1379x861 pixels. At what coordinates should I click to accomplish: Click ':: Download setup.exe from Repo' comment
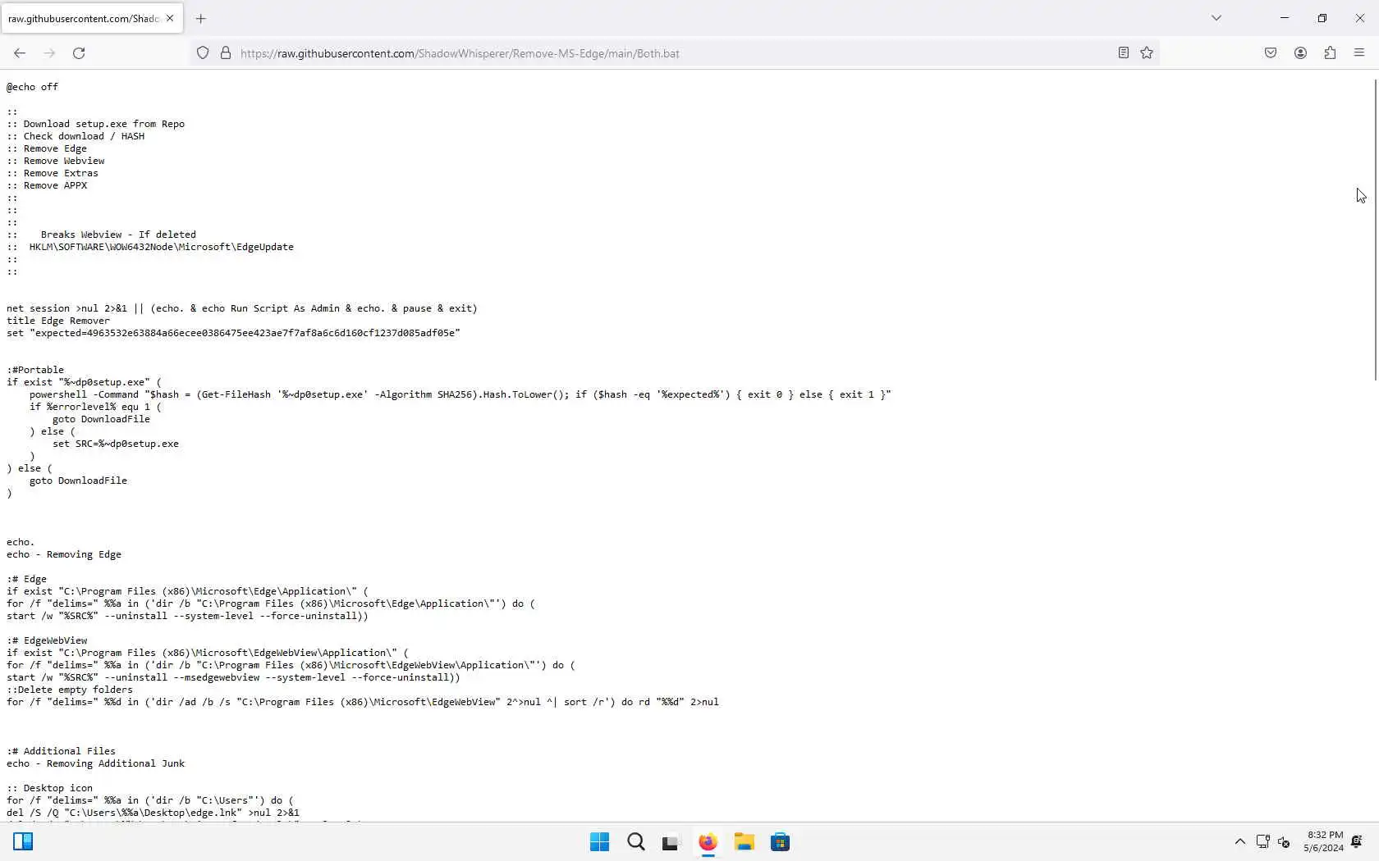tap(95, 124)
